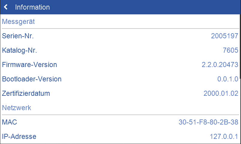
Task: Select serial number value 2005197
Action: [224, 36]
